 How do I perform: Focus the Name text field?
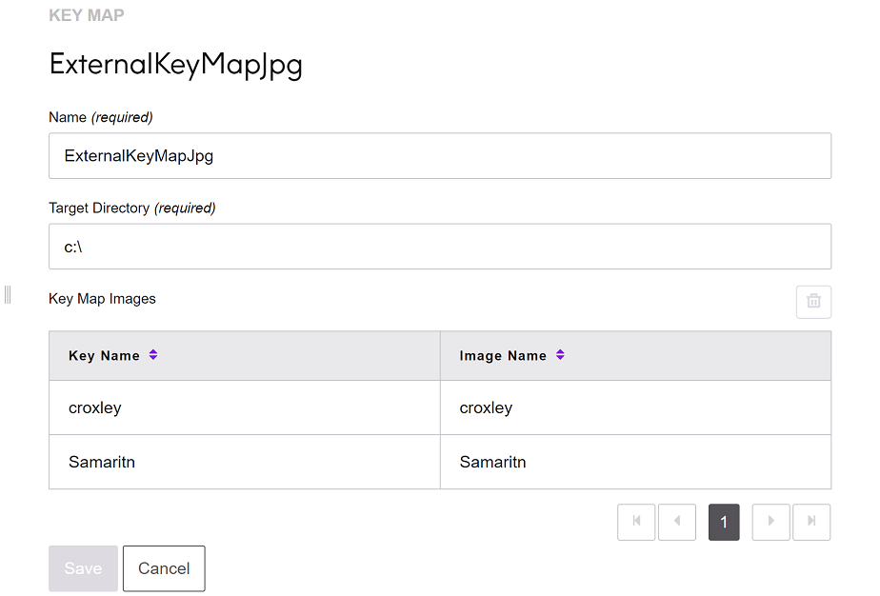click(x=439, y=156)
